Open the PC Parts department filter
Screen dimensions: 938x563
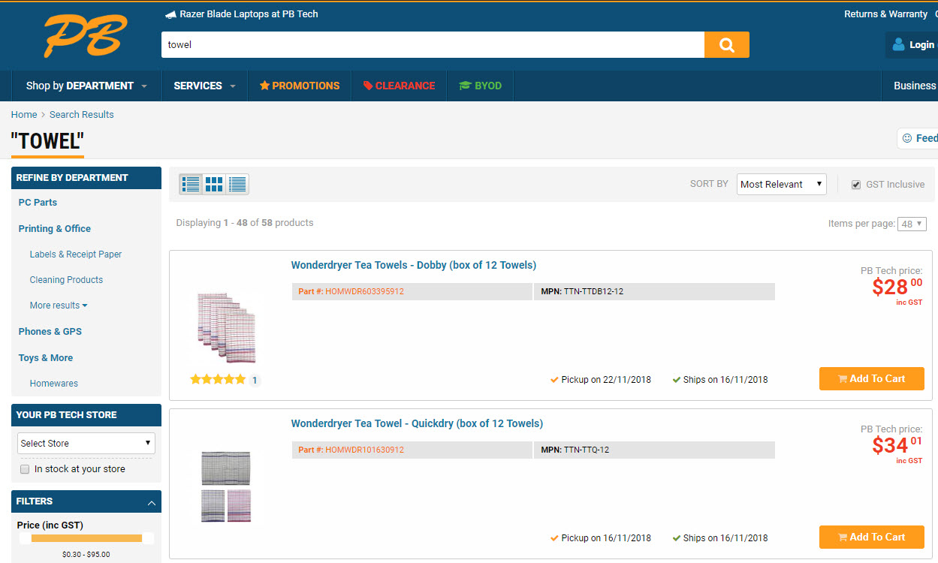tap(38, 203)
